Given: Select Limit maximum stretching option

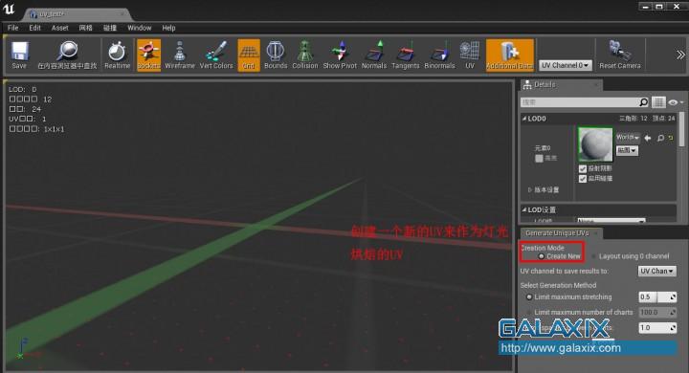Looking at the screenshot, I should (x=529, y=297).
